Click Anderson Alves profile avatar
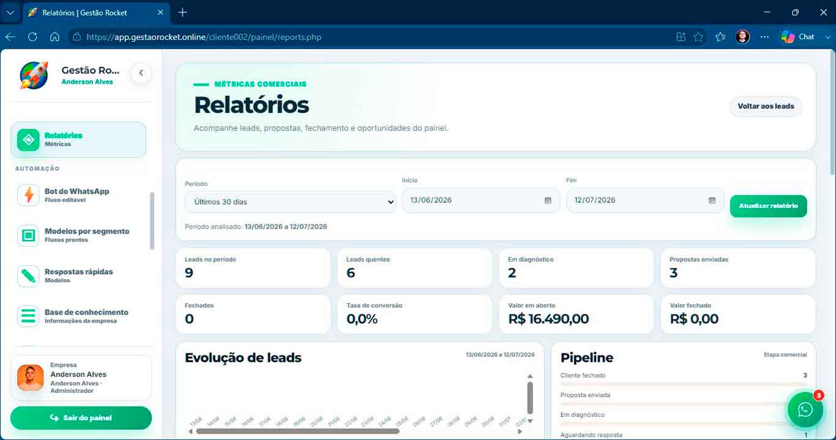 (30, 378)
